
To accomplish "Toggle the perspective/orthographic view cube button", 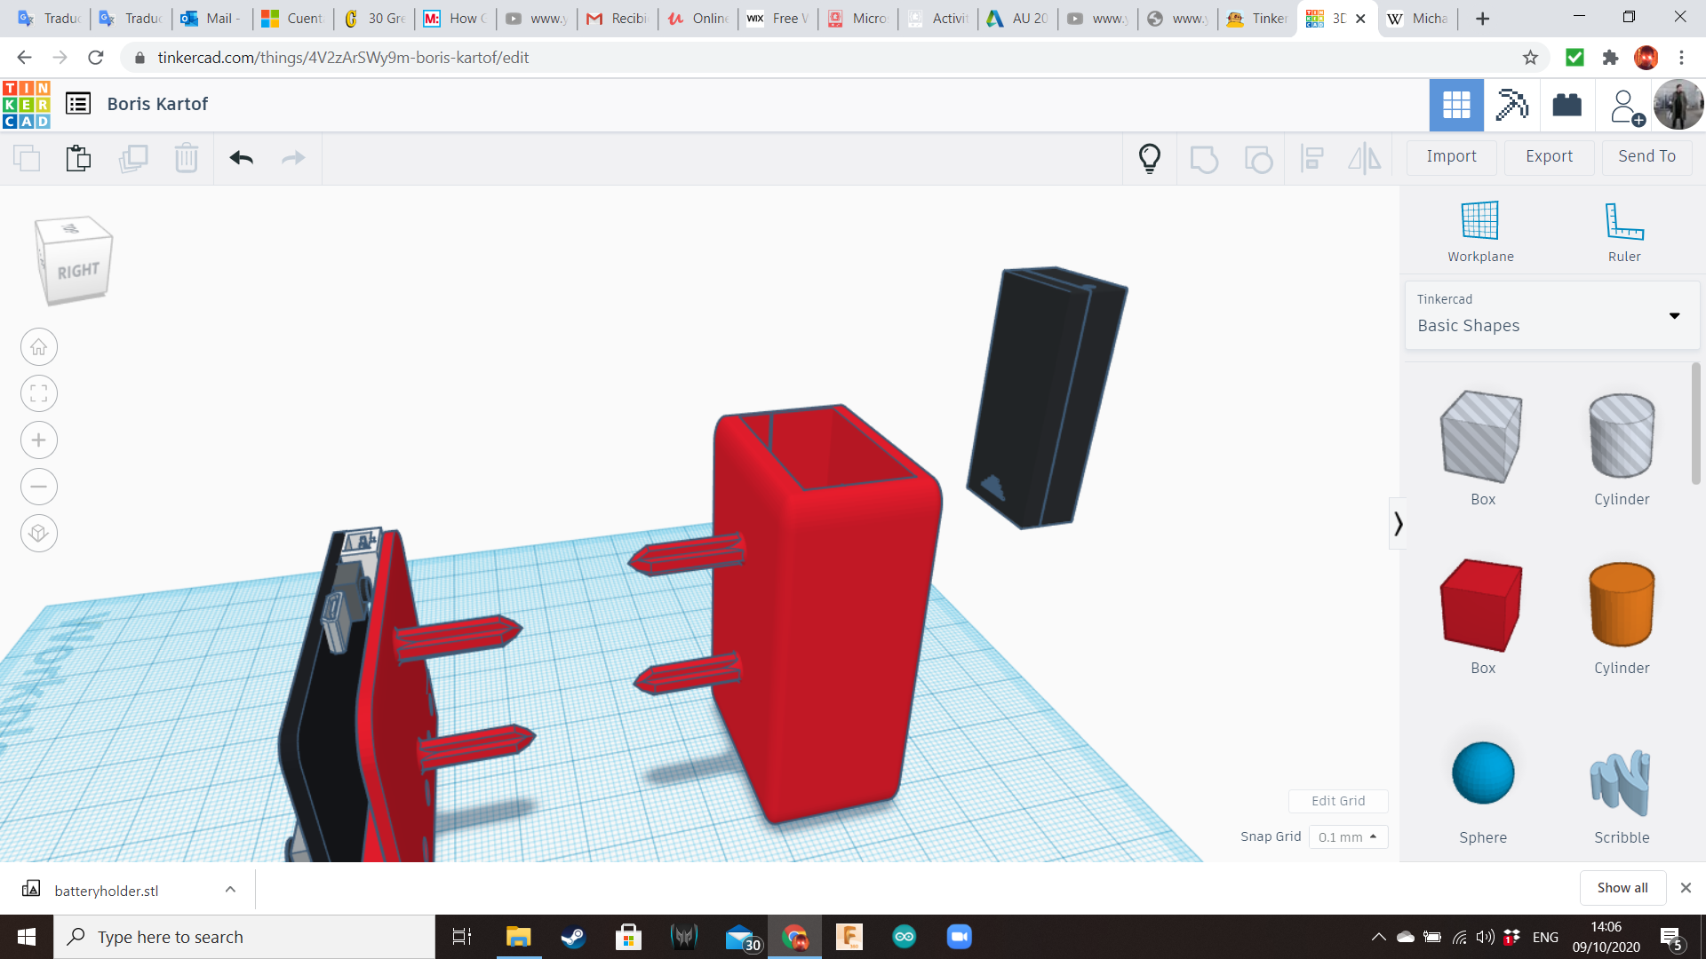I will click(x=39, y=534).
